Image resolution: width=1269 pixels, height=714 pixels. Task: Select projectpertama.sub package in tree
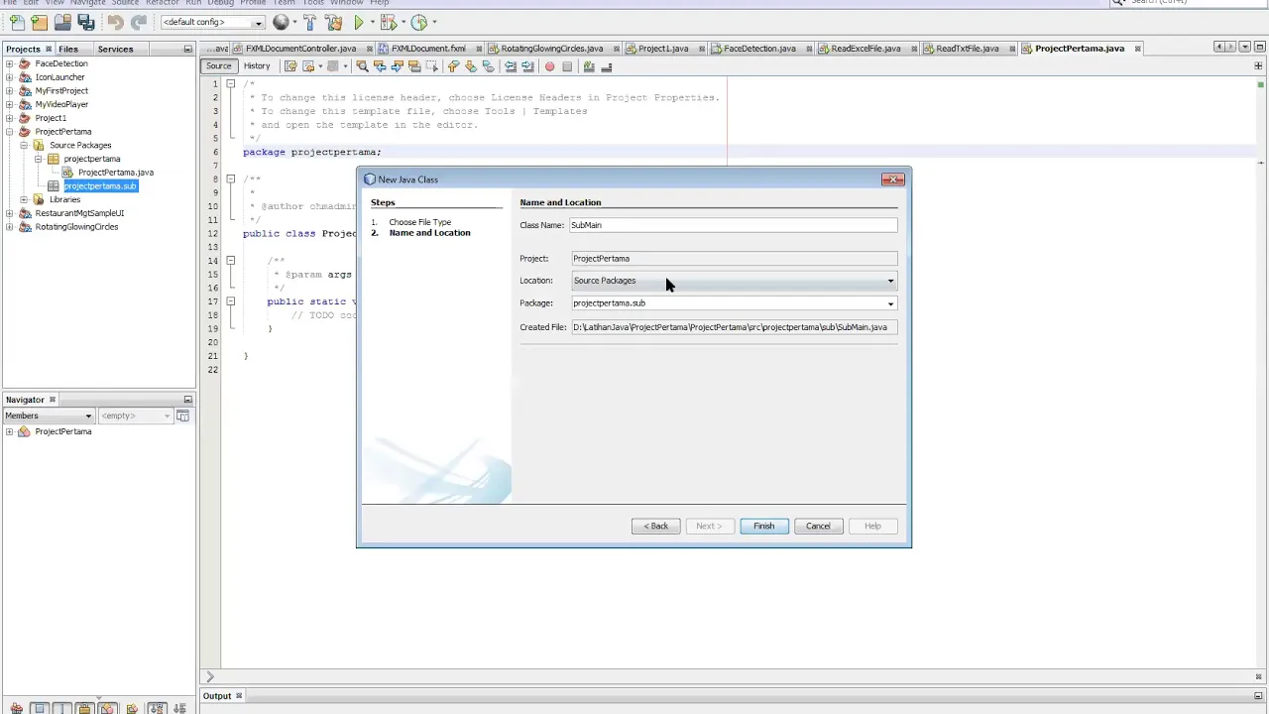100,185
